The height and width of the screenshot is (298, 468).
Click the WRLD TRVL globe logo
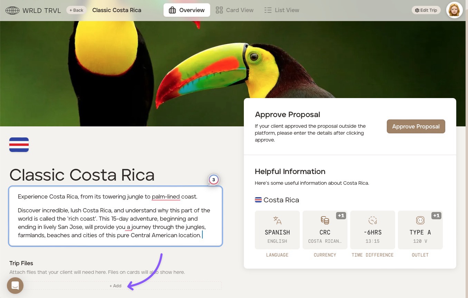click(x=12, y=10)
